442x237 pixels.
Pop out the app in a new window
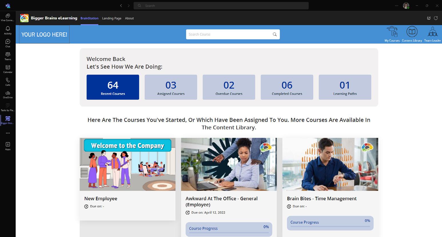coord(429,18)
